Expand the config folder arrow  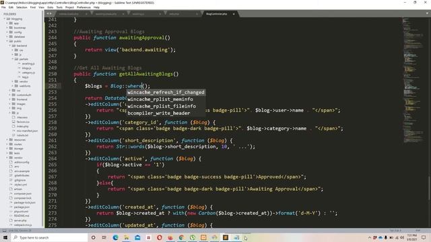[x=7, y=32]
